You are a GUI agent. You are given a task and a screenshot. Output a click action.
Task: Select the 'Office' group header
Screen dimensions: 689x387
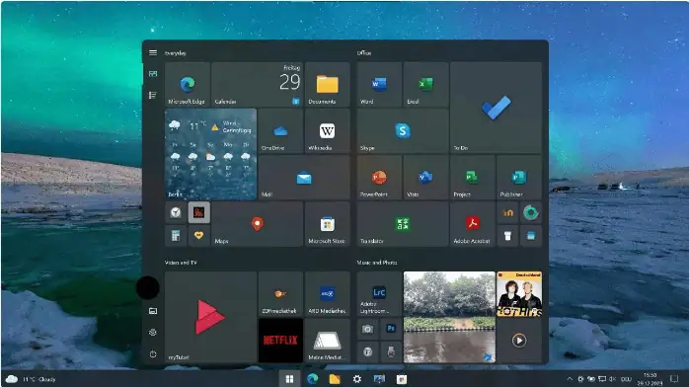[364, 53]
